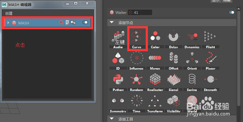Add a Flight node
This screenshot has width=243, height=122.
[210, 39]
